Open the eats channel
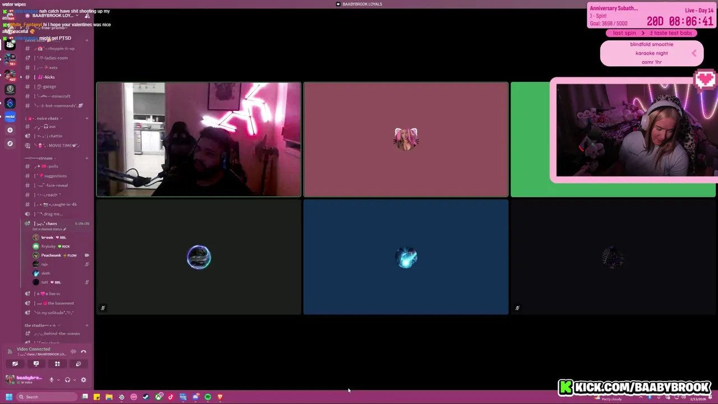The width and height of the screenshot is (718, 404). click(56, 67)
